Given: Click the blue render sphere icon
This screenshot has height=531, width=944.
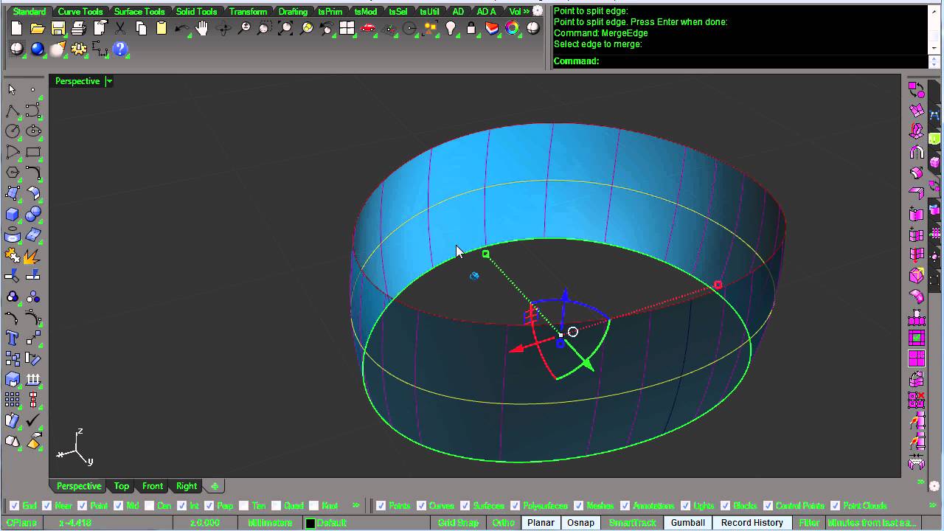Looking at the screenshot, I should (37, 49).
